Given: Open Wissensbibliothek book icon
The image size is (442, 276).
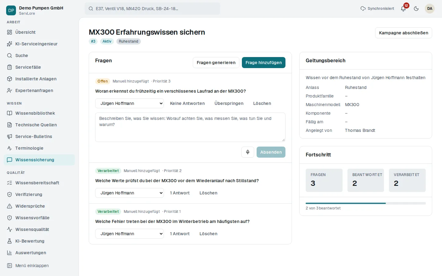Looking at the screenshot, I should click(10, 113).
